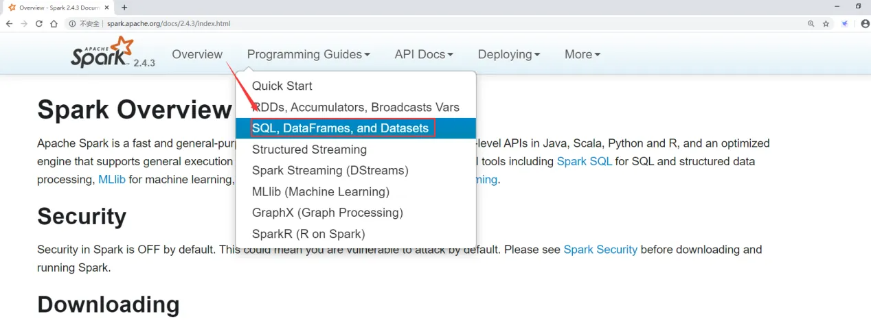Open the blue bird extension icon

point(846,23)
